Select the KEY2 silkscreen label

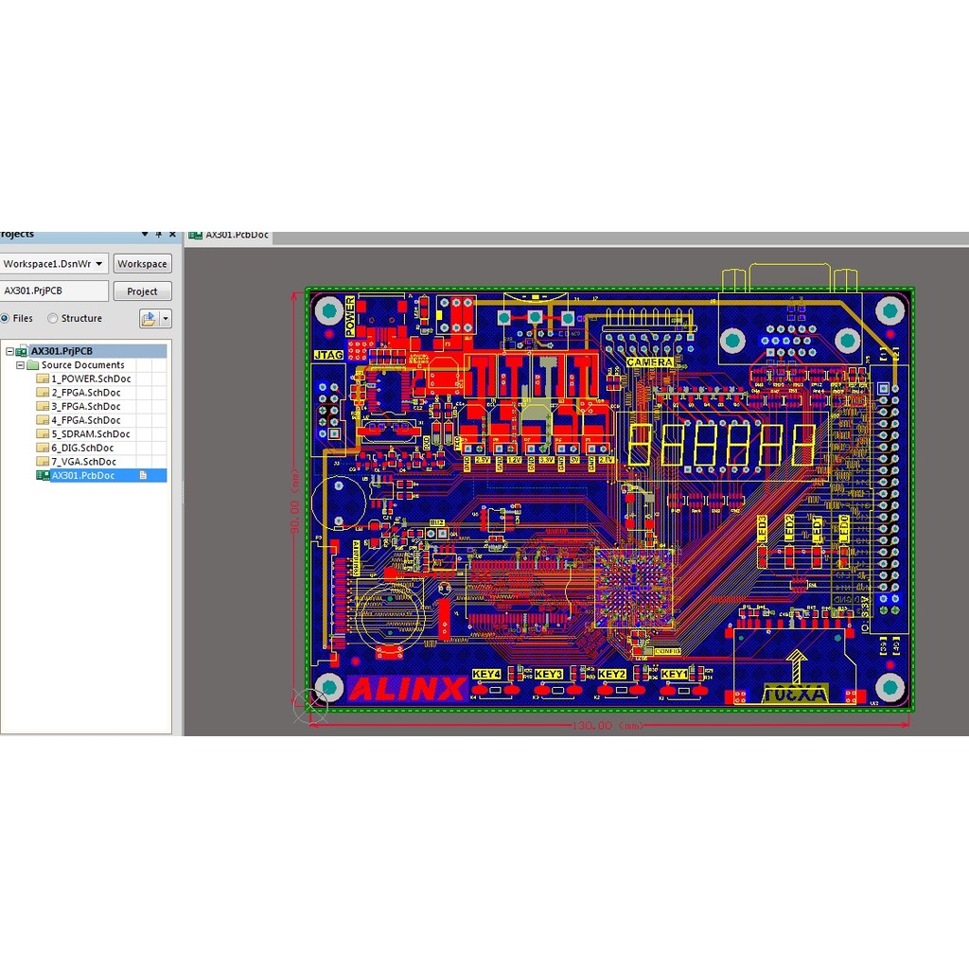tap(612, 674)
